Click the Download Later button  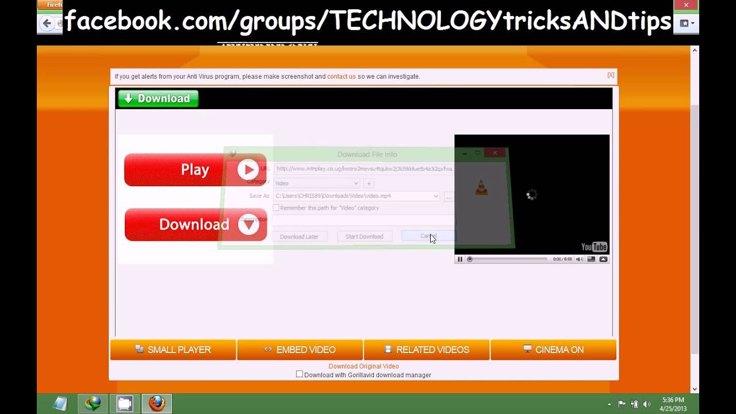click(x=299, y=236)
